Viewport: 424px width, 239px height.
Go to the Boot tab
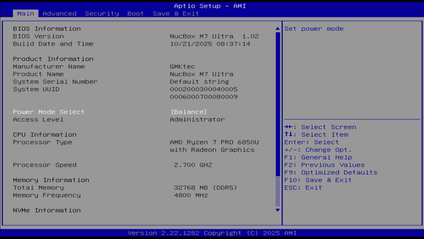[x=136, y=13]
